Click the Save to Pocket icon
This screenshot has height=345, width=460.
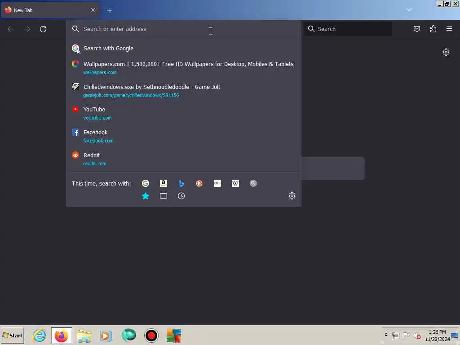pos(416,29)
